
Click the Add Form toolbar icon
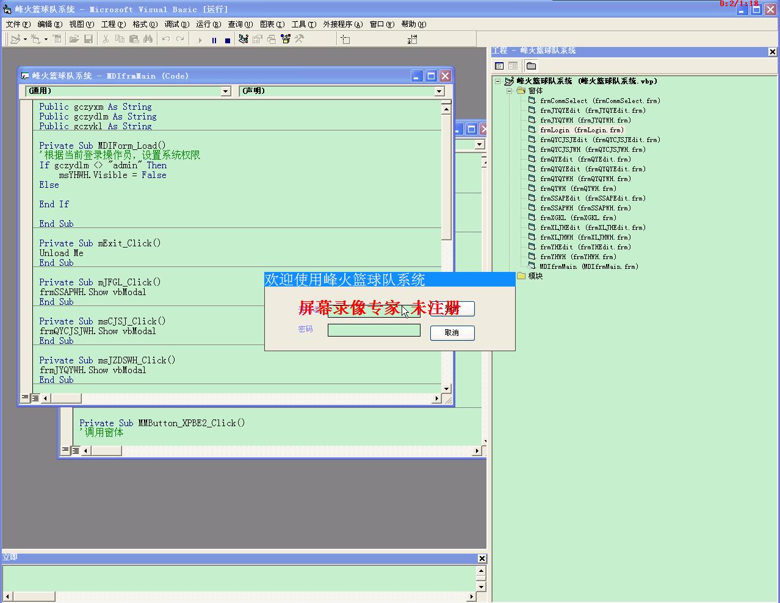[35, 39]
